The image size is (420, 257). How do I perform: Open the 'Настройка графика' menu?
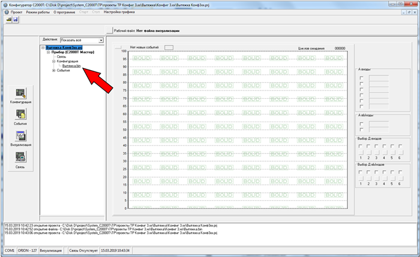pyautogui.click(x=121, y=12)
